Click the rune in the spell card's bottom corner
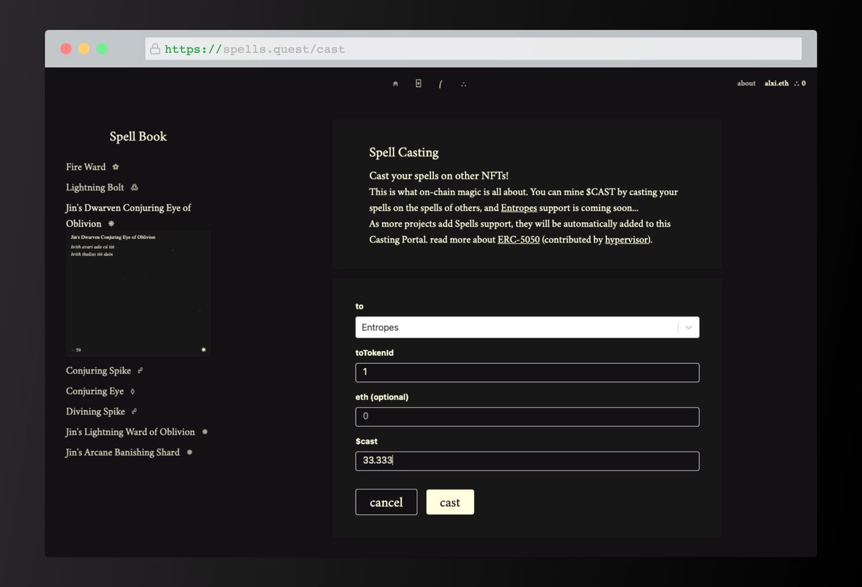862x587 pixels. coord(204,349)
